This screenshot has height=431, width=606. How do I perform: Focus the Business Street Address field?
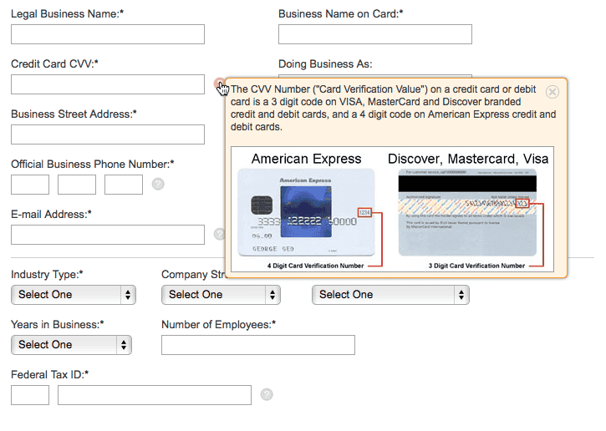point(108,134)
